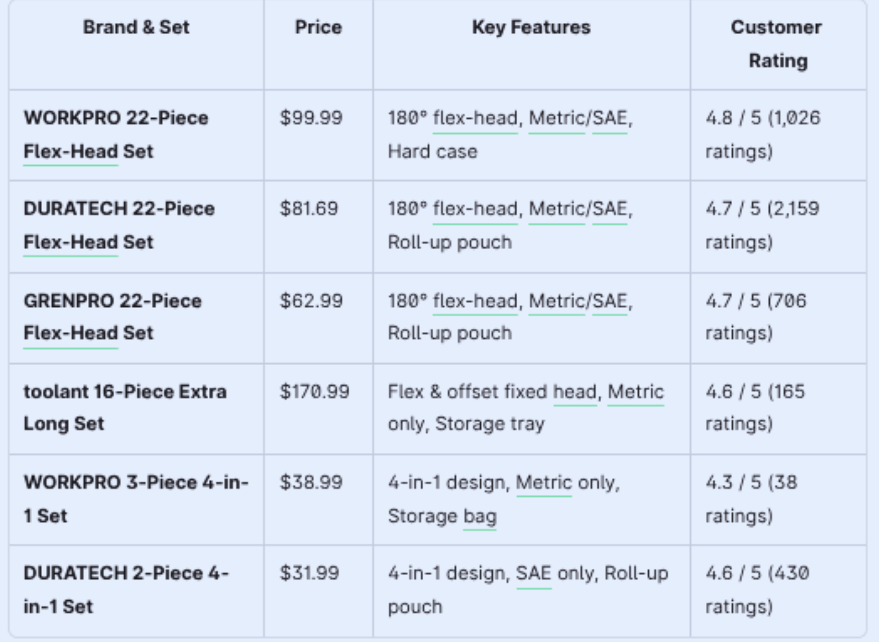The image size is (879, 642).
Task: Click the 4.8 / 5 (1,026 ratings) cell
Action: tap(763, 134)
